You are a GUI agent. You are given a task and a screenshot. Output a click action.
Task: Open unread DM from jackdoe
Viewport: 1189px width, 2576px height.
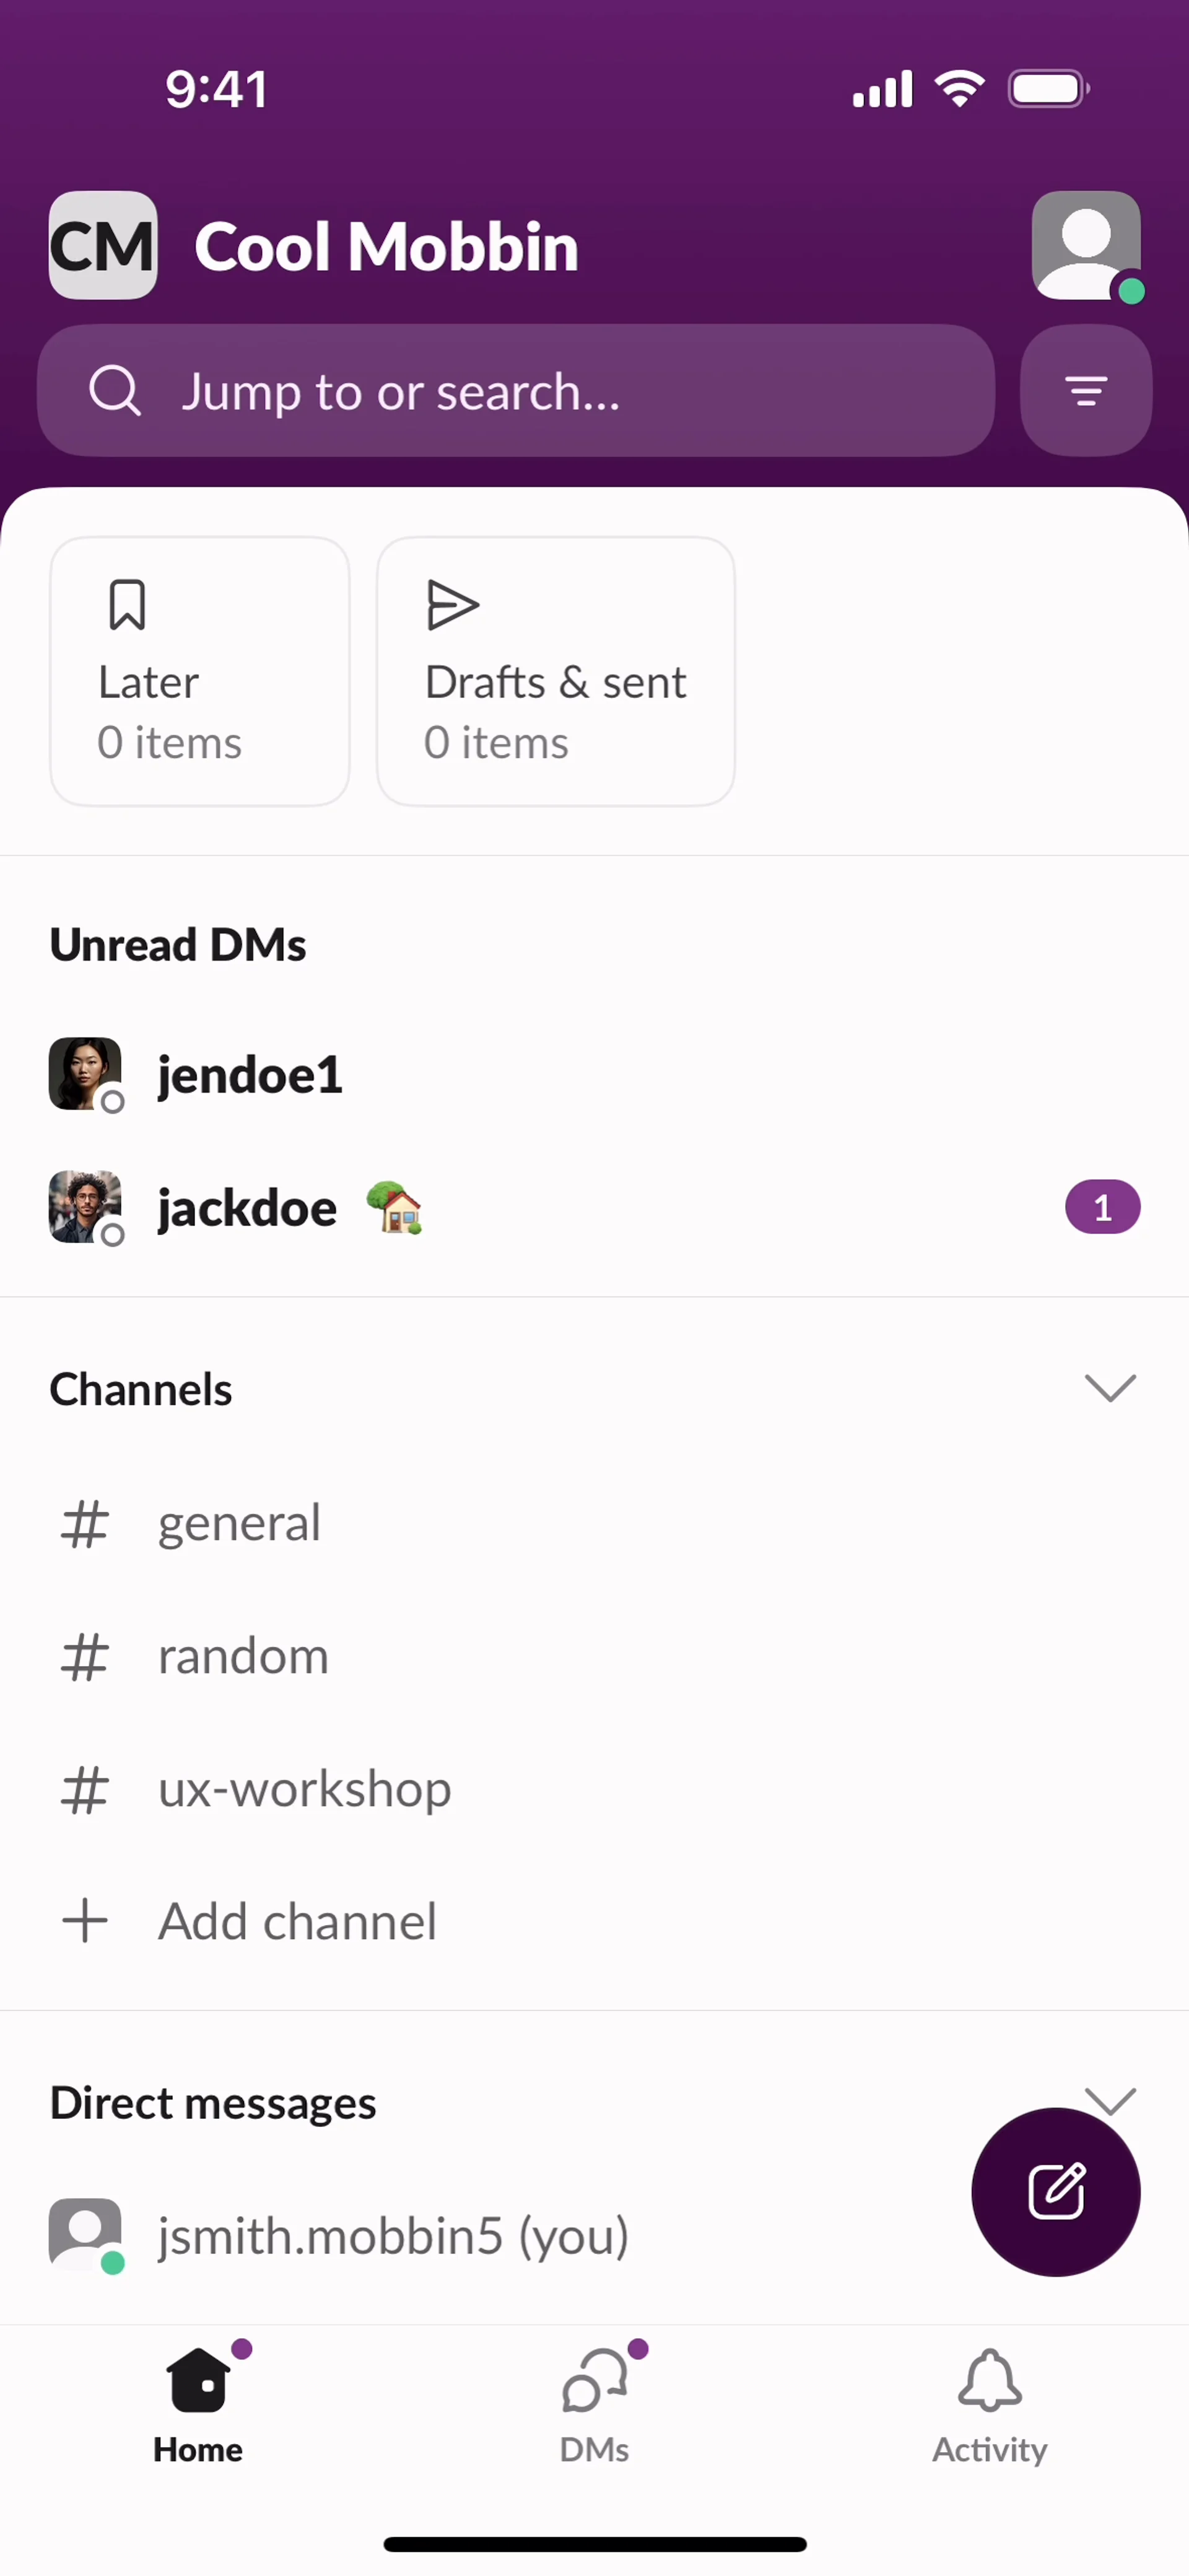(594, 1207)
